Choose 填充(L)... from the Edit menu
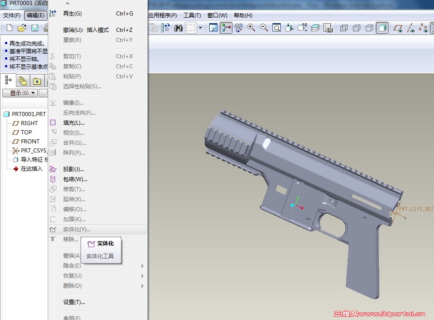434x320 pixels. pos(98,123)
